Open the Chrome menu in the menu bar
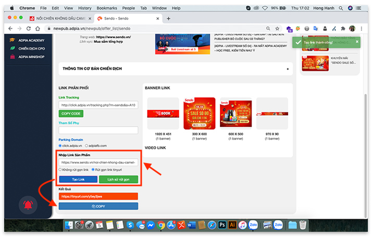Image resolution: width=372 pixels, height=237 pixels. point(27,8)
